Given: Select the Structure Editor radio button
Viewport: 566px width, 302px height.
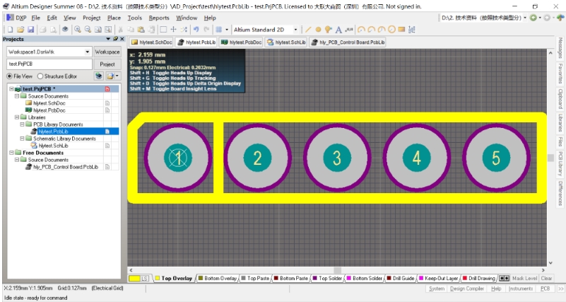Looking at the screenshot, I should point(40,76).
